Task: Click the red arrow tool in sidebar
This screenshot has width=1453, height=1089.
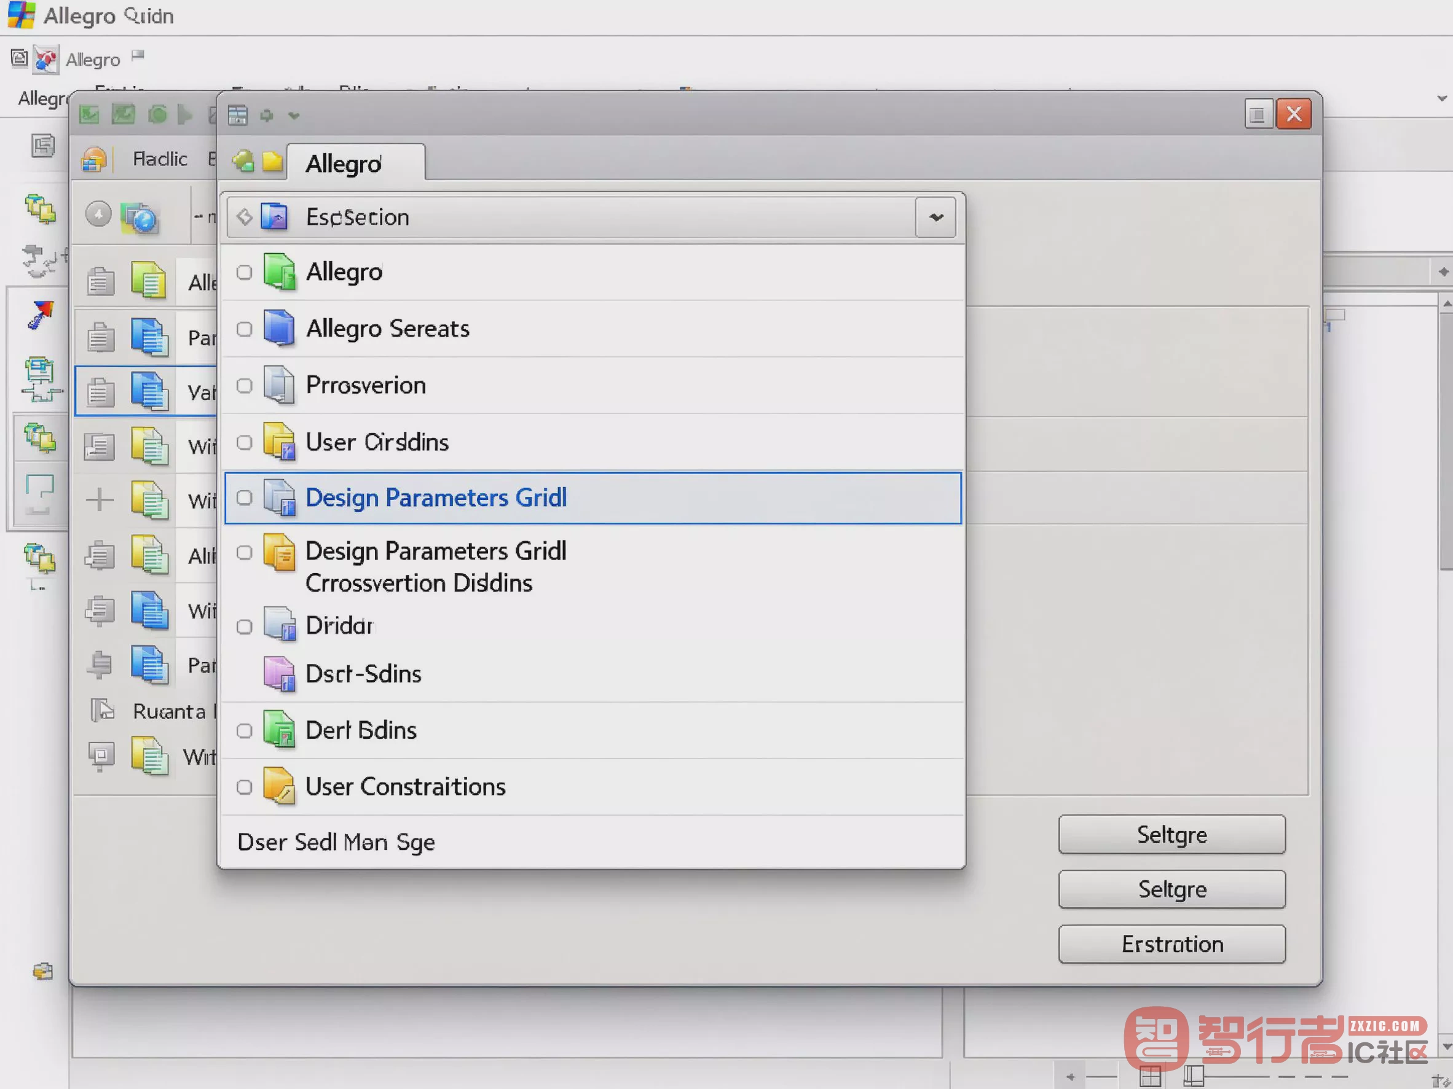Action: pyautogui.click(x=41, y=315)
